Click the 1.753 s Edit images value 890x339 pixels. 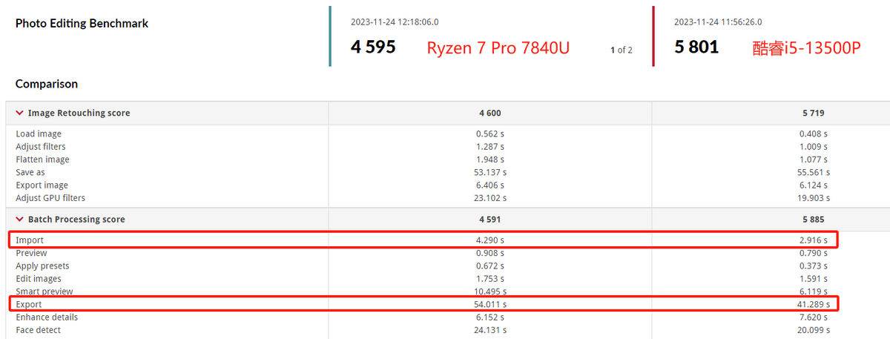(490, 279)
